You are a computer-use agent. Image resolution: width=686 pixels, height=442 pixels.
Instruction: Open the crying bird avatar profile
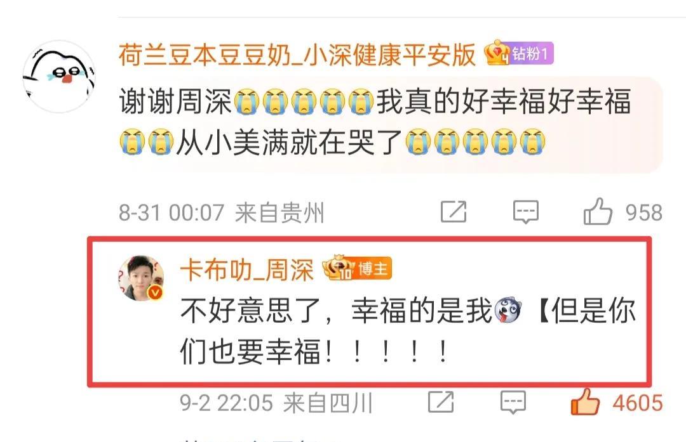pos(59,77)
